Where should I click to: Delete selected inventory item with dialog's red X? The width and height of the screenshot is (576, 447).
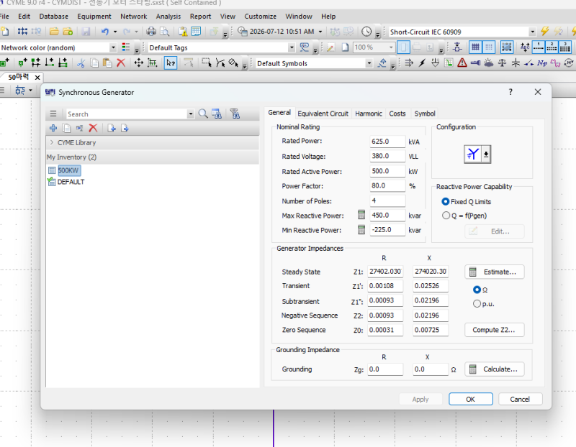[93, 128]
